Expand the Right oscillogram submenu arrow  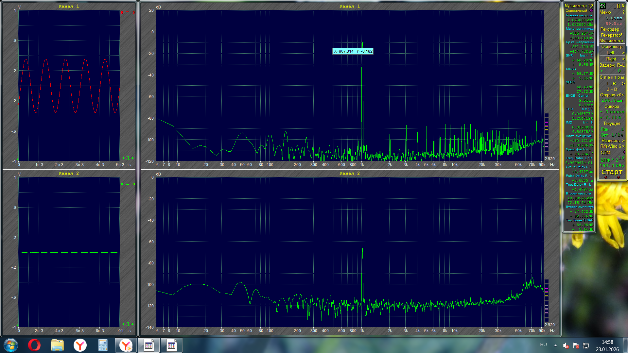tap(623, 59)
